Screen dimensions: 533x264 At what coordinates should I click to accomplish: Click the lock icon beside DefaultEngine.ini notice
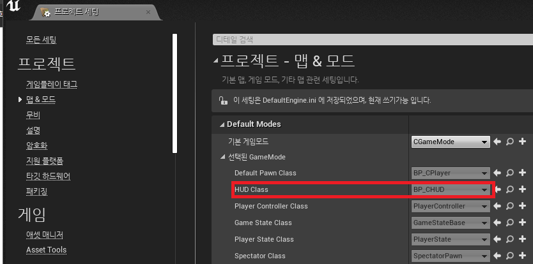pyautogui.click(x=222, y=101)
